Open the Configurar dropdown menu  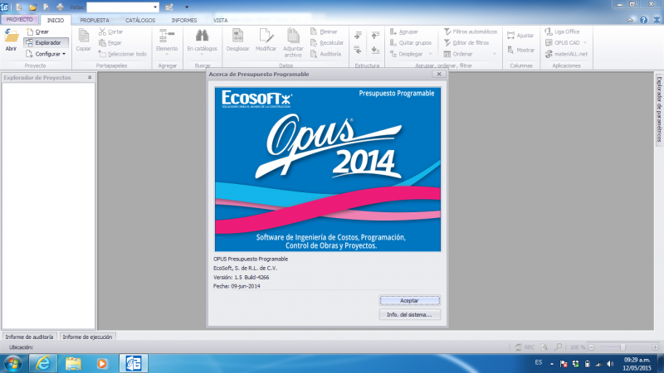45,54
